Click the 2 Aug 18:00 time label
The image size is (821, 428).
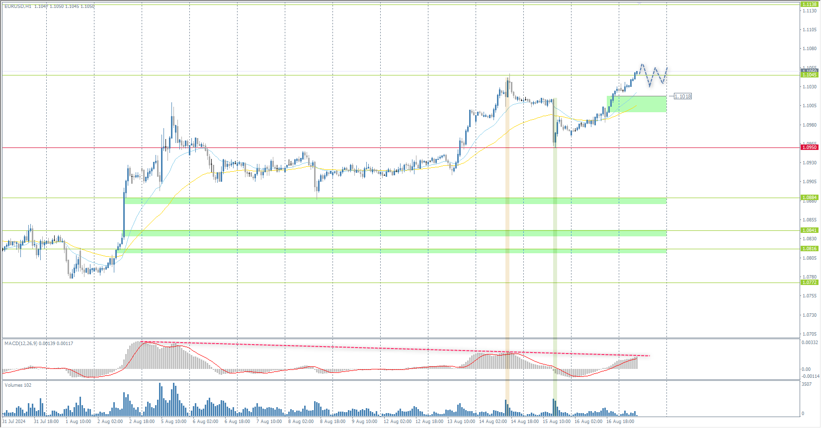(142, 422)
